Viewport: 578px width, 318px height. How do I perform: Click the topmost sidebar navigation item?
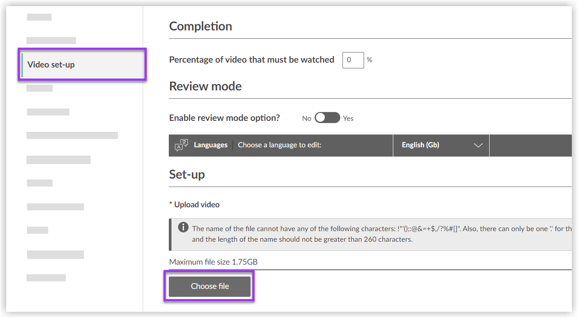(39, 17)
